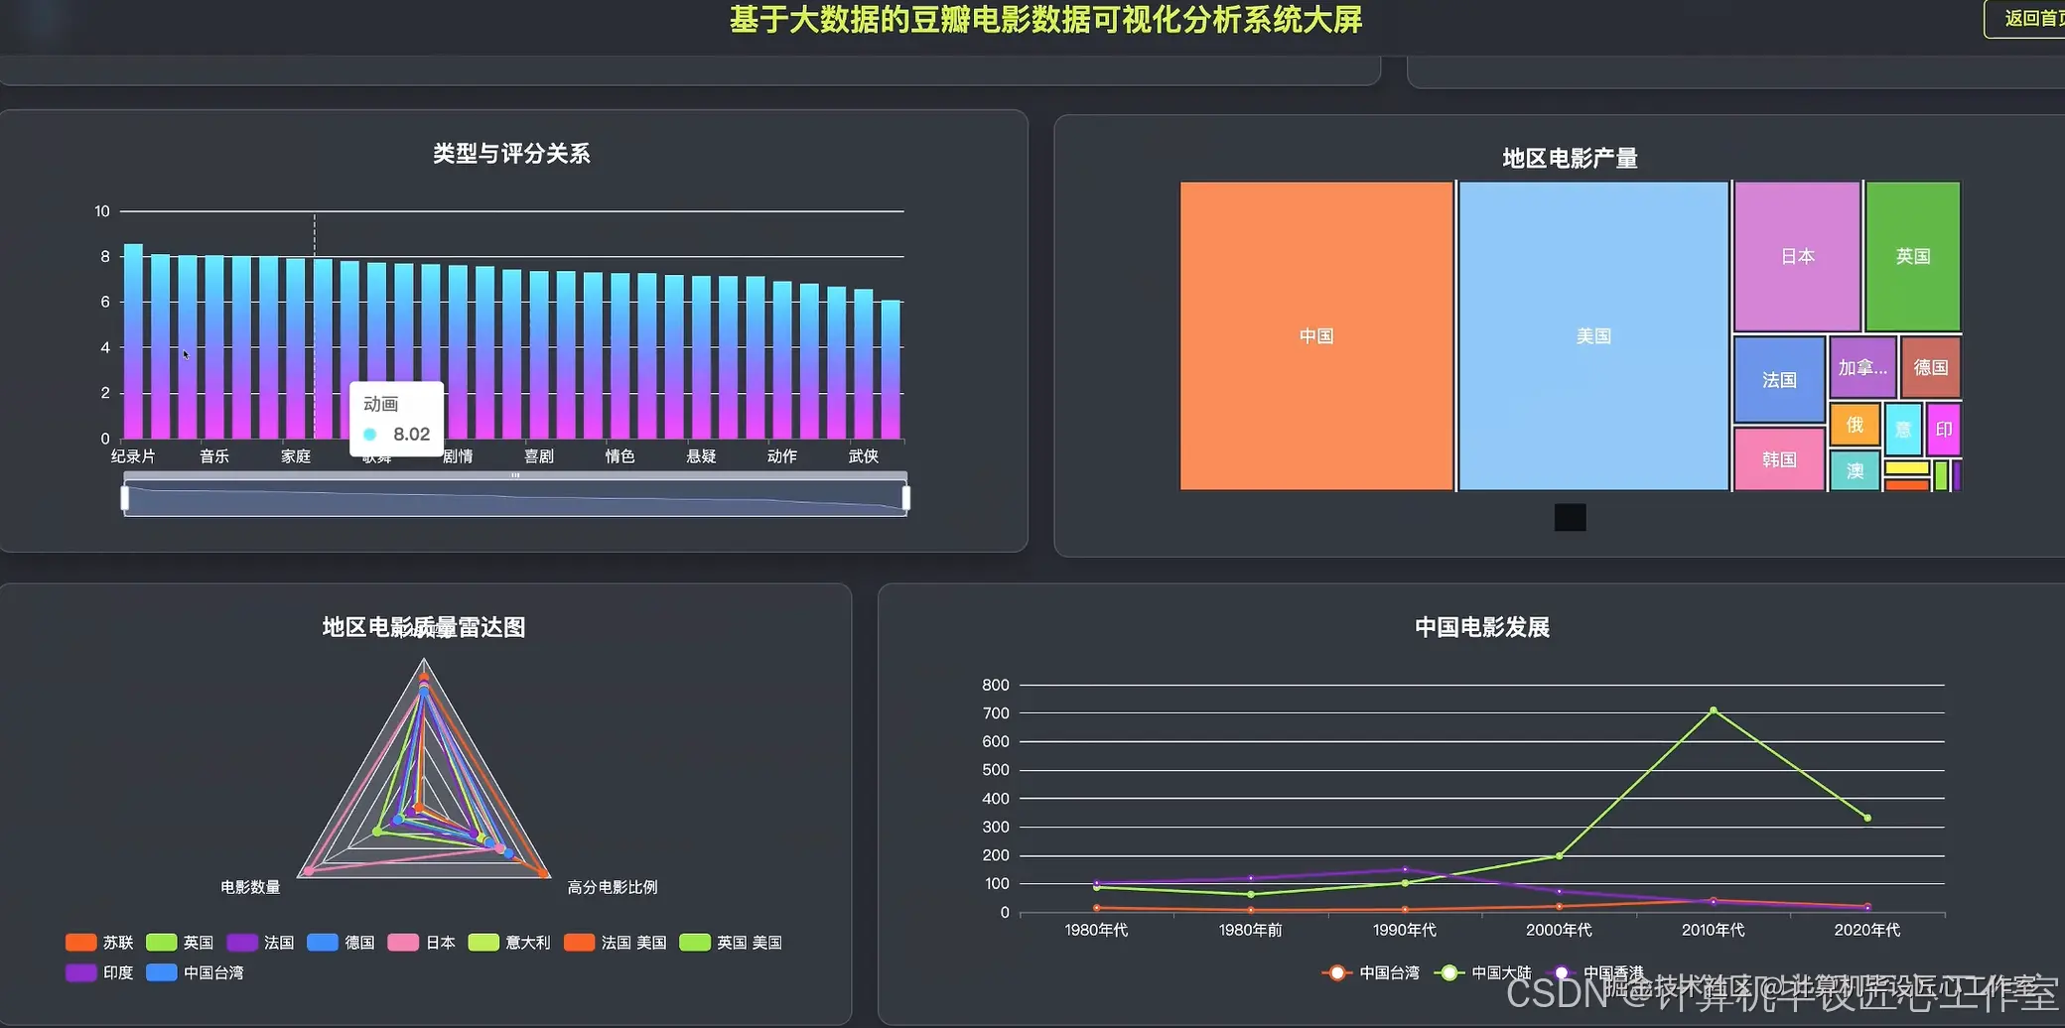2065x1028 pixels.
Task: Toggle 英国 series in radar chart legend
Action: coord(160,942)
